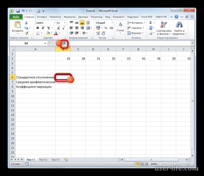Adjust the zoom slider handle
Viewport: 204px width, 176px height.
click(x=175, y=164)
